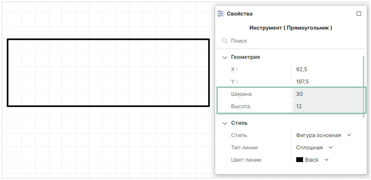Click the square icon in panel header

click(x=359, y=14)
